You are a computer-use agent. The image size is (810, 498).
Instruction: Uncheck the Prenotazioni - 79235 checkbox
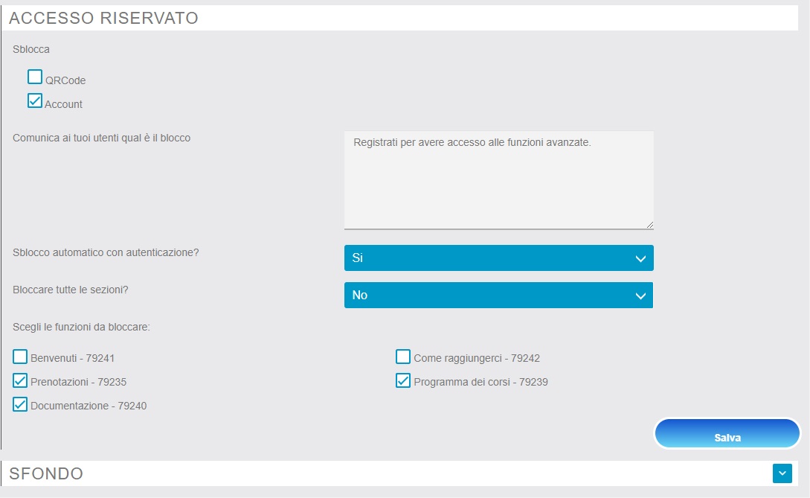coord(20,381)
